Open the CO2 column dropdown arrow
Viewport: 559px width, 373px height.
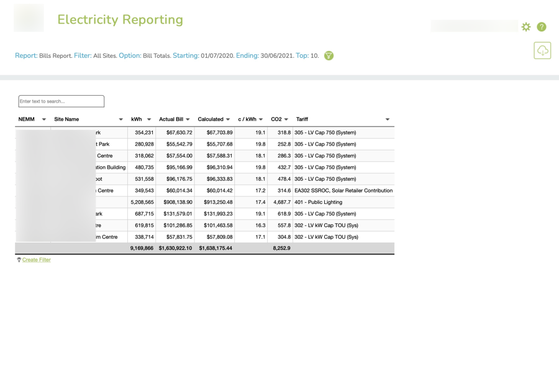tap(286, 119)
